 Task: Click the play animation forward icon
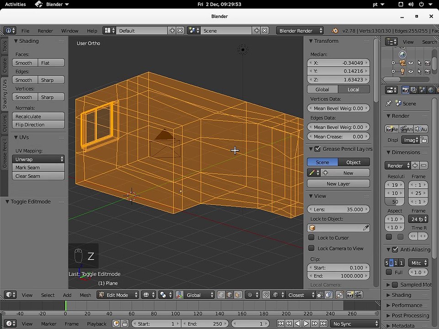pyautogui.click(x=306, y=324)
